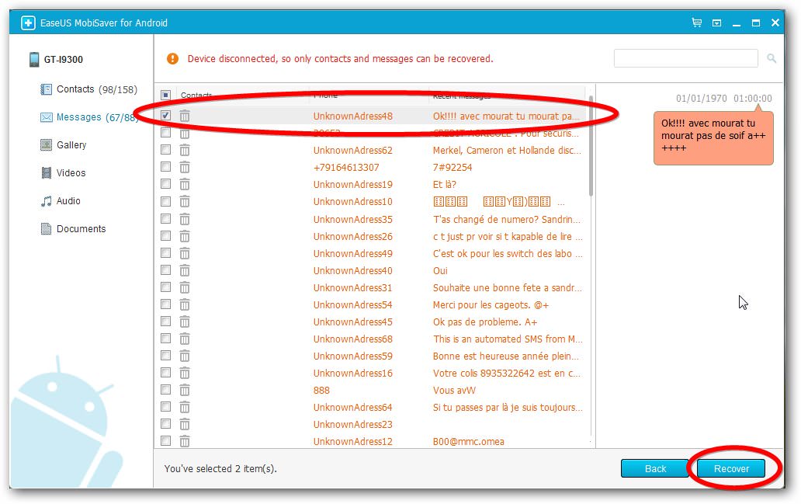Click trash icon for +79164613307 row
801x504 pixels.
point(185,167)
